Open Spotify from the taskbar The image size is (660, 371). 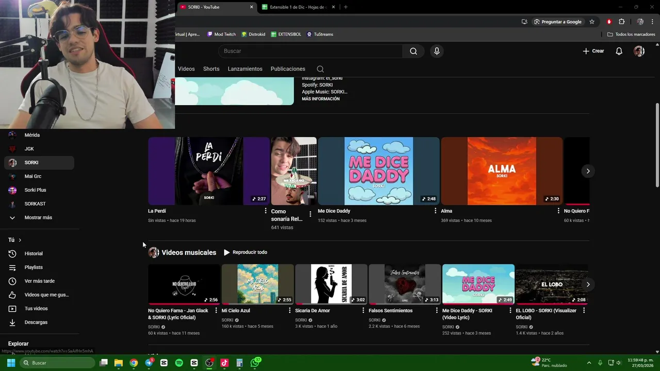[x=179, y=363]
